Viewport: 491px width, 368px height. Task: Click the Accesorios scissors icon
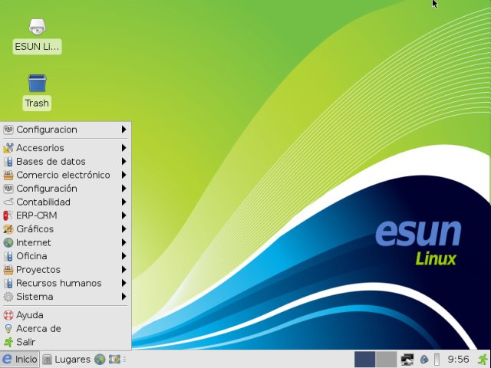(x=8, y=148)
